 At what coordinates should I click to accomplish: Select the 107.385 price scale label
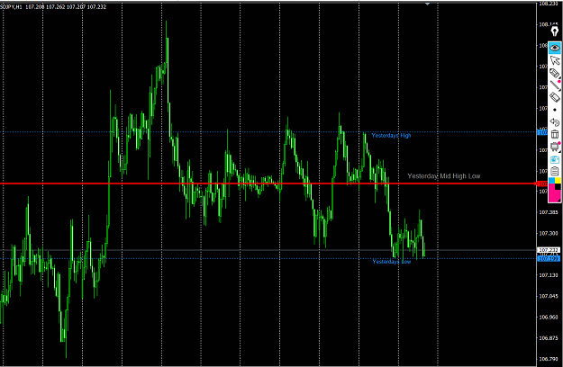[x=549, y=212]
